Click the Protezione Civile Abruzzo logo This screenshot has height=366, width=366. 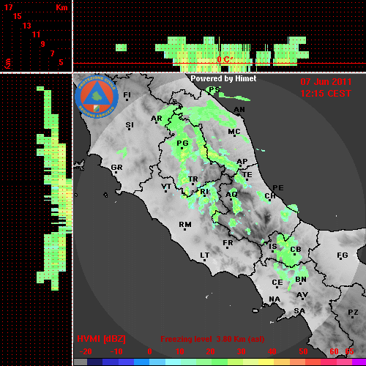click(97, 97)
